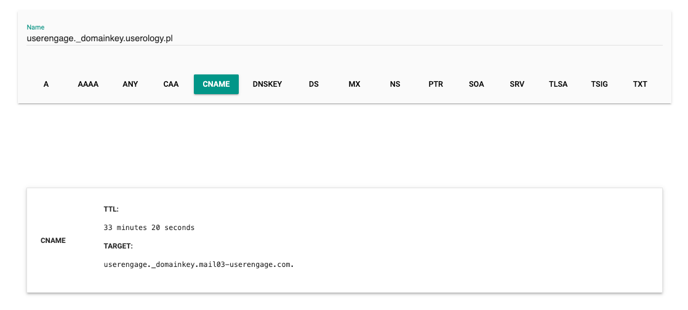Select the TSIG record type
The height and width of the screenshot is (310, 688).
pos(599,84)
